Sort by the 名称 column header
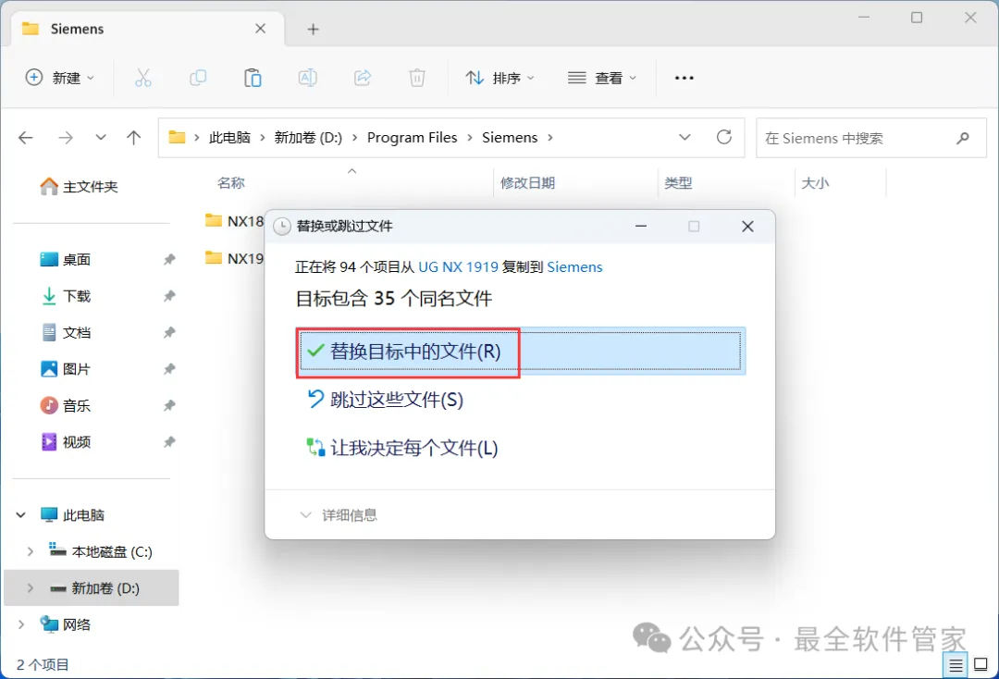 click(230, 183)
